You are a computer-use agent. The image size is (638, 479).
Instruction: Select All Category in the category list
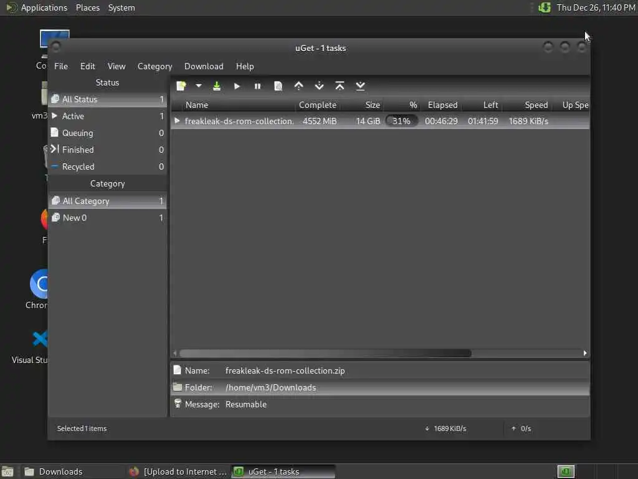(x=107, y=201)
